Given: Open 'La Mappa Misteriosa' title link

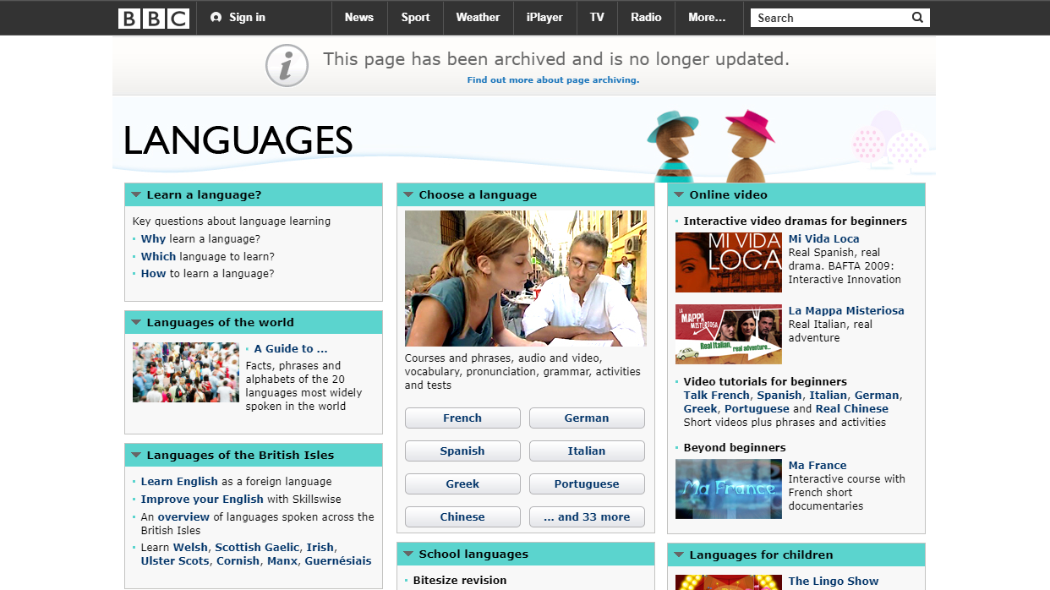Looking at the screenshot, I should (x=846, y=311).
